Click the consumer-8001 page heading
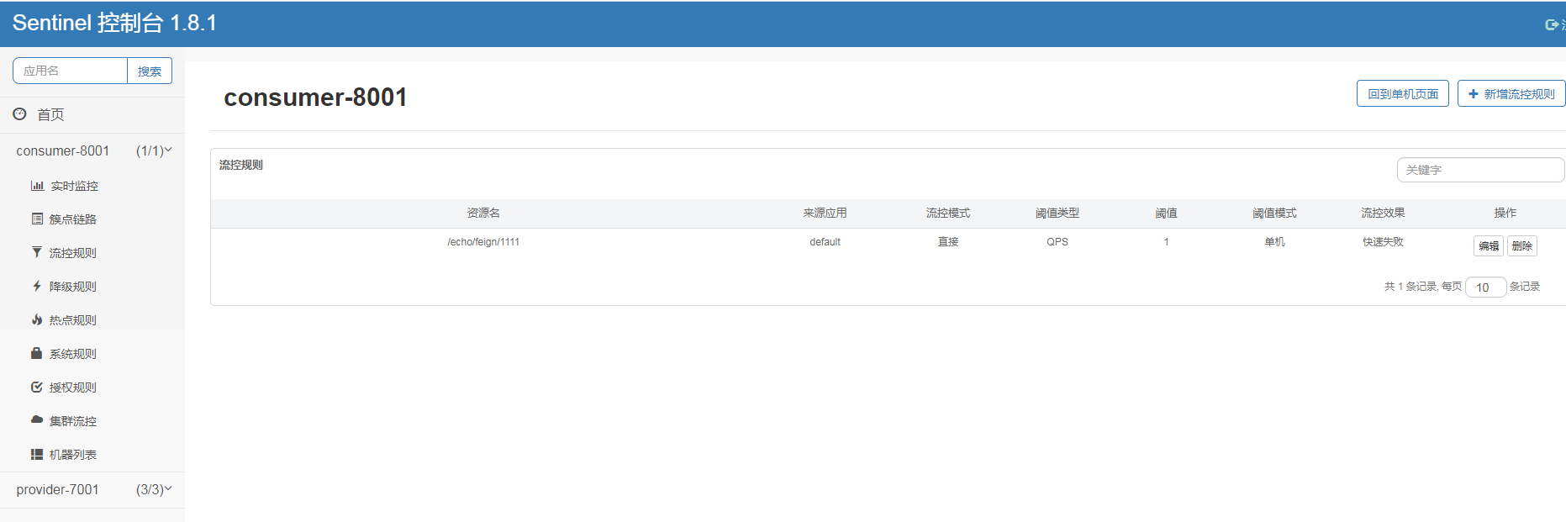The height and width of the screenshot is (522, 1566). point(315,98)
